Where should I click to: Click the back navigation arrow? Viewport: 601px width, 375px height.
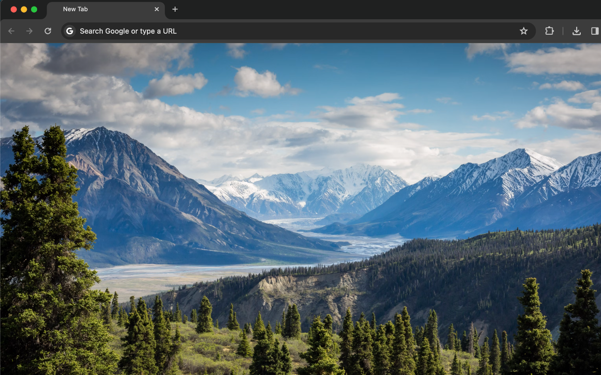11,31
